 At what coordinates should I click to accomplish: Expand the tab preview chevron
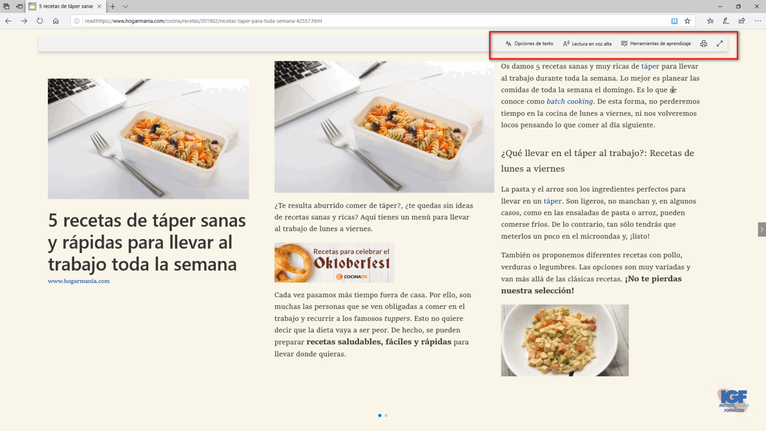125,7
